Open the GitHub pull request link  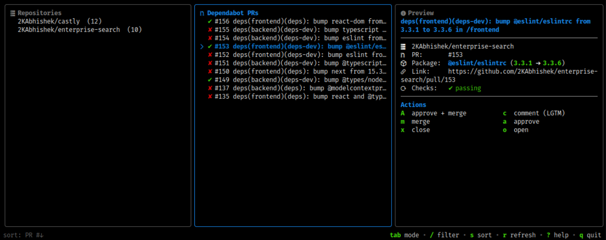click(x=499, y=76)
